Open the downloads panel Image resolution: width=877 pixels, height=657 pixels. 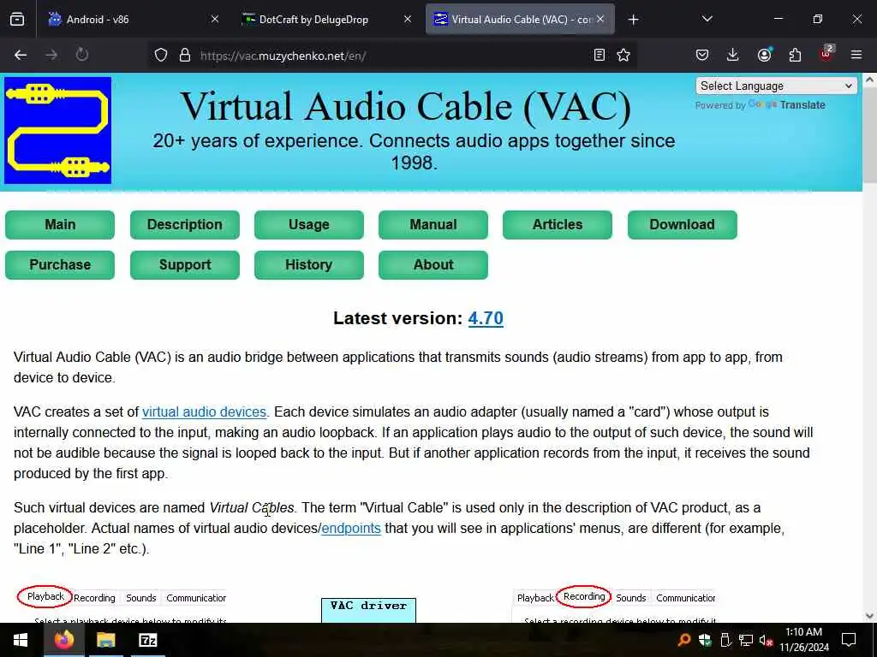733,55
